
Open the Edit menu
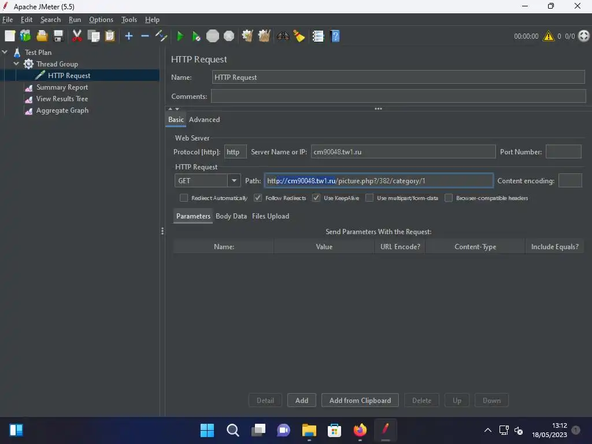tap(27, 20)
